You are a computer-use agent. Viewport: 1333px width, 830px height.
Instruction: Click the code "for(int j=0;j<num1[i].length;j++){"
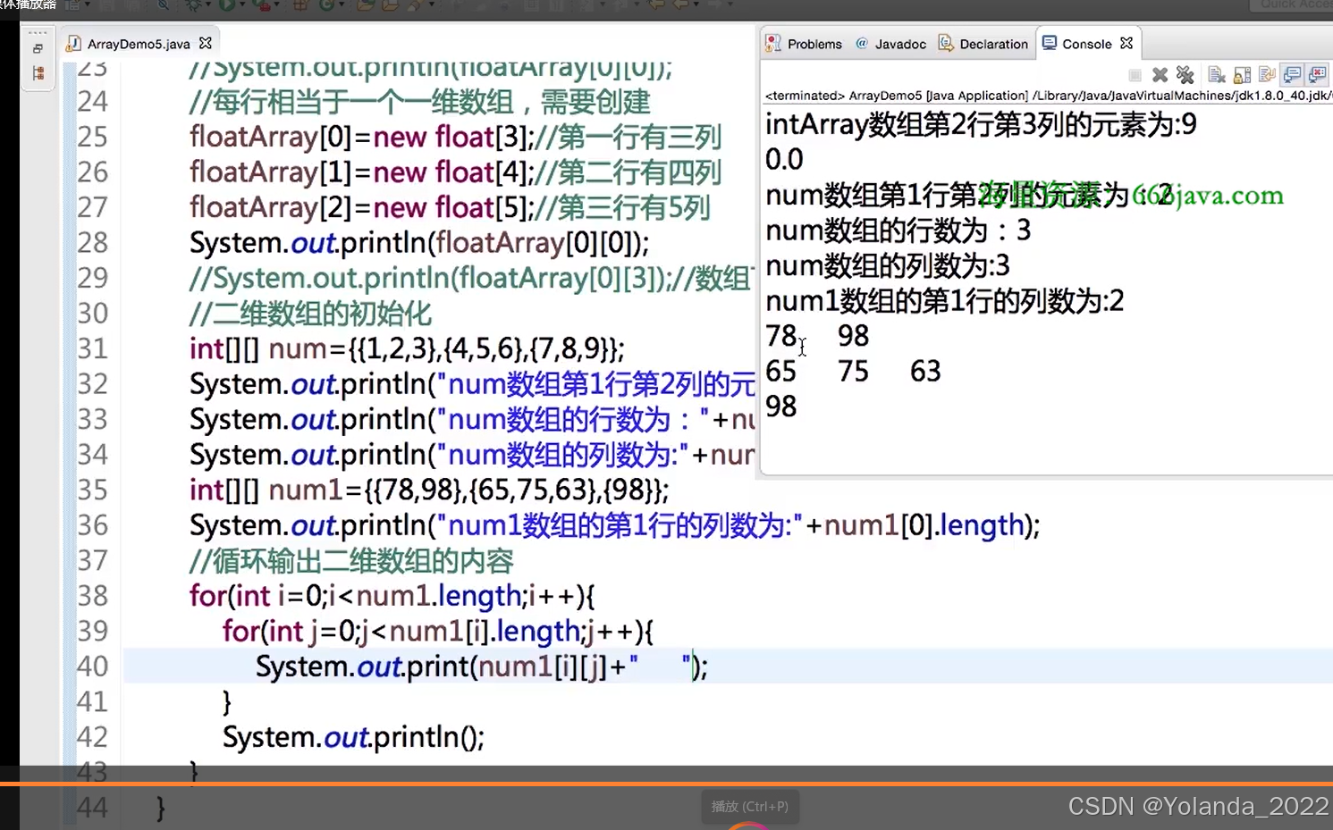click(438, 632)
